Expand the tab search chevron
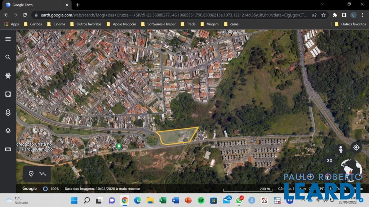 point(323,4)
